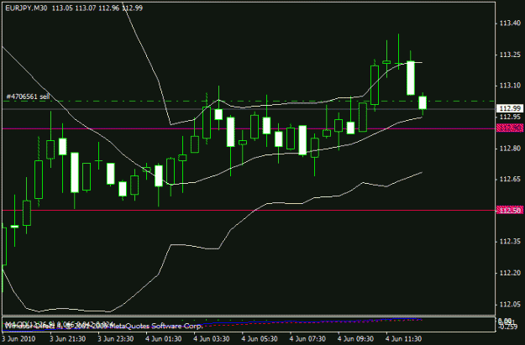Image resolution: width=525 pixels, height=345 pixels.
Task: Click the EURJPY,M30 chart title text
Action: pos(26,8)
